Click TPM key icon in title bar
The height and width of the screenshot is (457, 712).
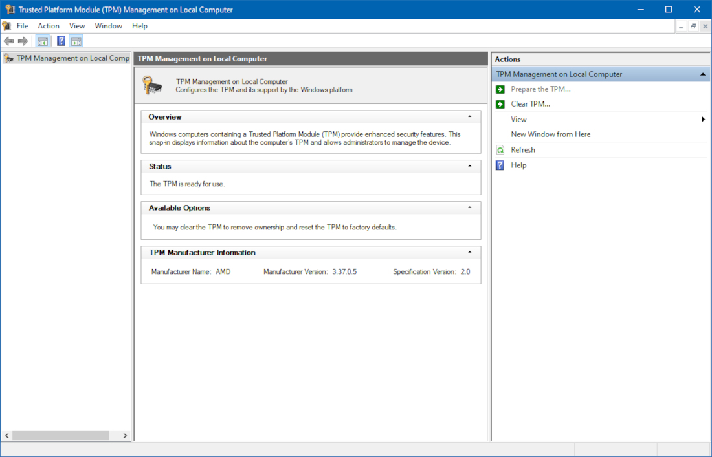pos(10,9)
